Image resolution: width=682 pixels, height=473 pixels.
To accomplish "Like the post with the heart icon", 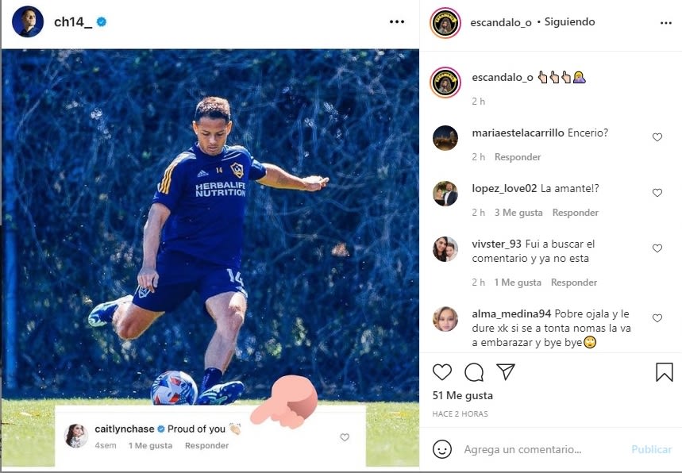I will [442, 371].
